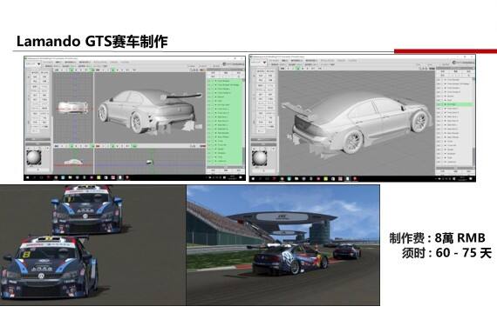
Task: Click the top-view car model in left window
Action: point(73,107)
